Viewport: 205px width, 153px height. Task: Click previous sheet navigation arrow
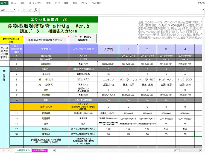point(4,151)
